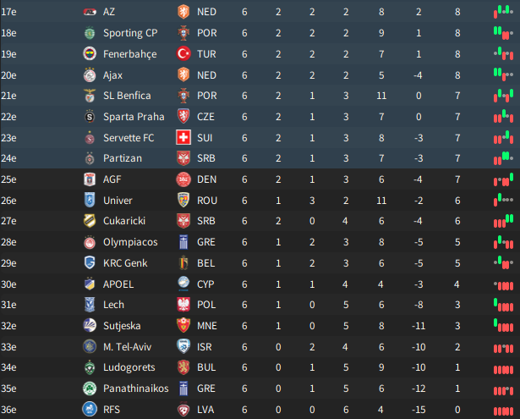The width and height of the screenshot is (520, 419).
Task: Click the Olympiacos club crest
Action: tap(90, 242)
